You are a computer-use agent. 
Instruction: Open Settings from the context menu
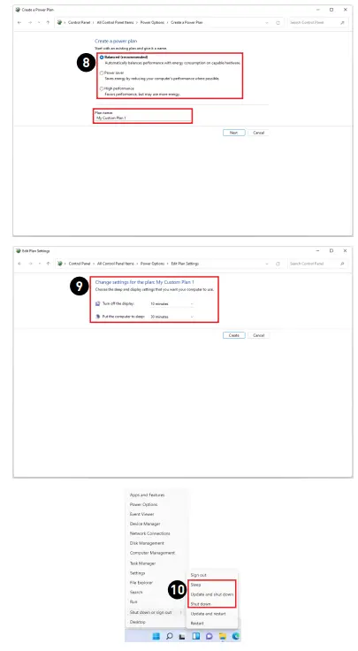pos(137,573)
